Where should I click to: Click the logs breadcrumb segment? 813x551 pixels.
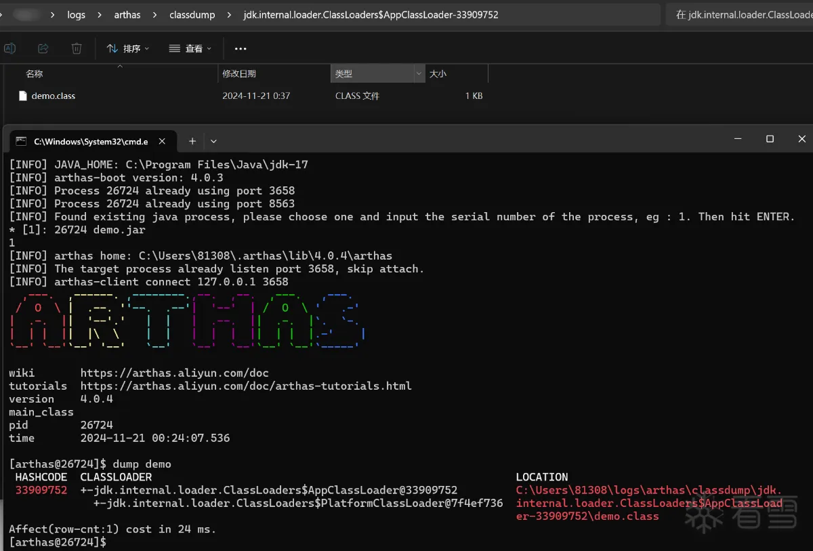pos(76,14)
